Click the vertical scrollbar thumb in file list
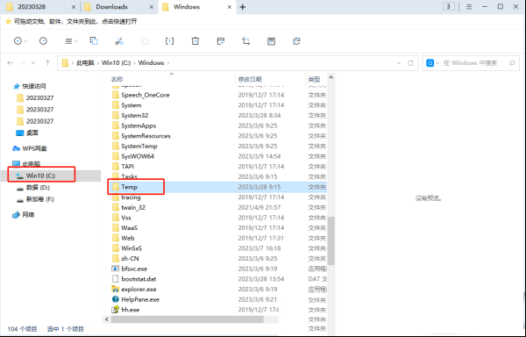 point(331,240)
